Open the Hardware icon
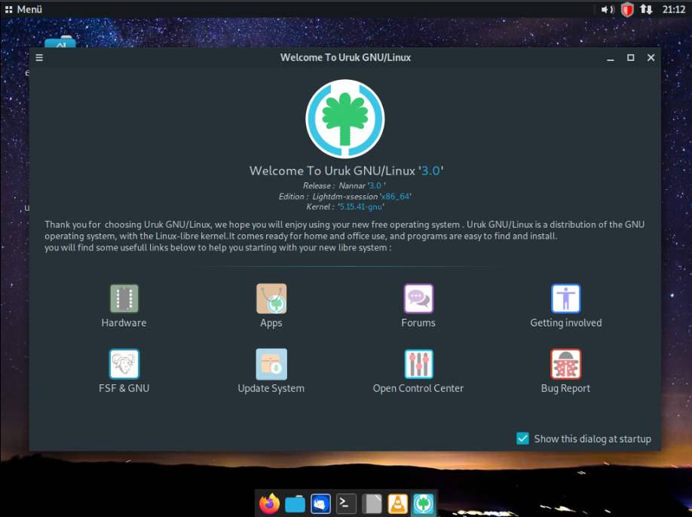 click(x=124, y=298)
